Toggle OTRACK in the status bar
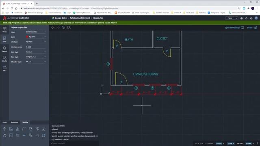 (231, 143)
